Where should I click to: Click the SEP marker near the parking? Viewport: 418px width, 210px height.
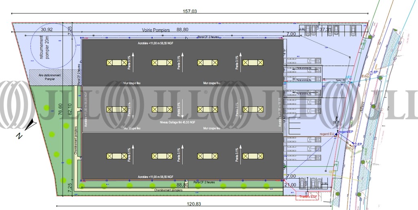336,122
